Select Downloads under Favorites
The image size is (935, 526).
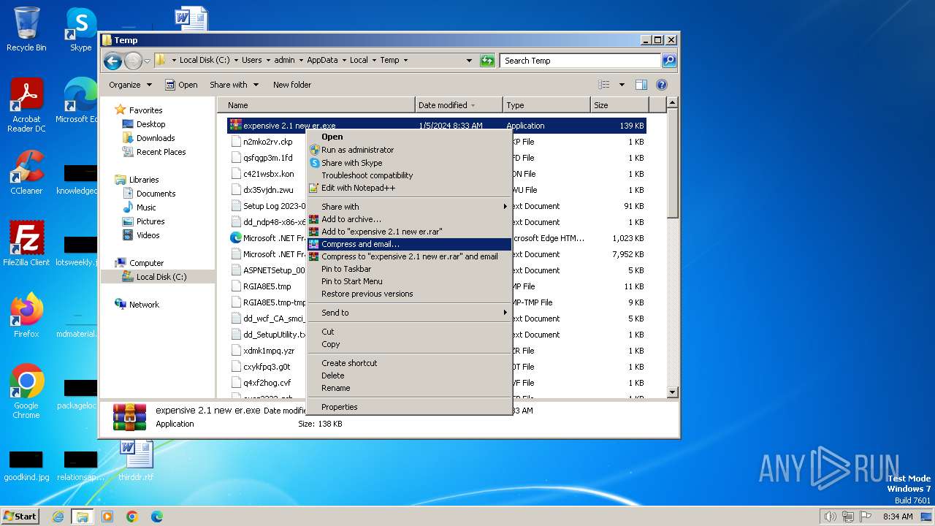click(156, 138)
